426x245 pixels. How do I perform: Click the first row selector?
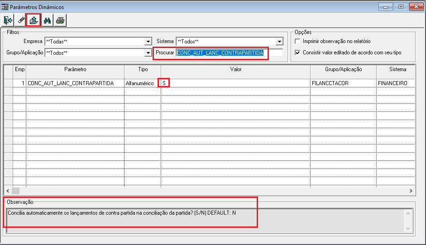click(x=9, y=83)
